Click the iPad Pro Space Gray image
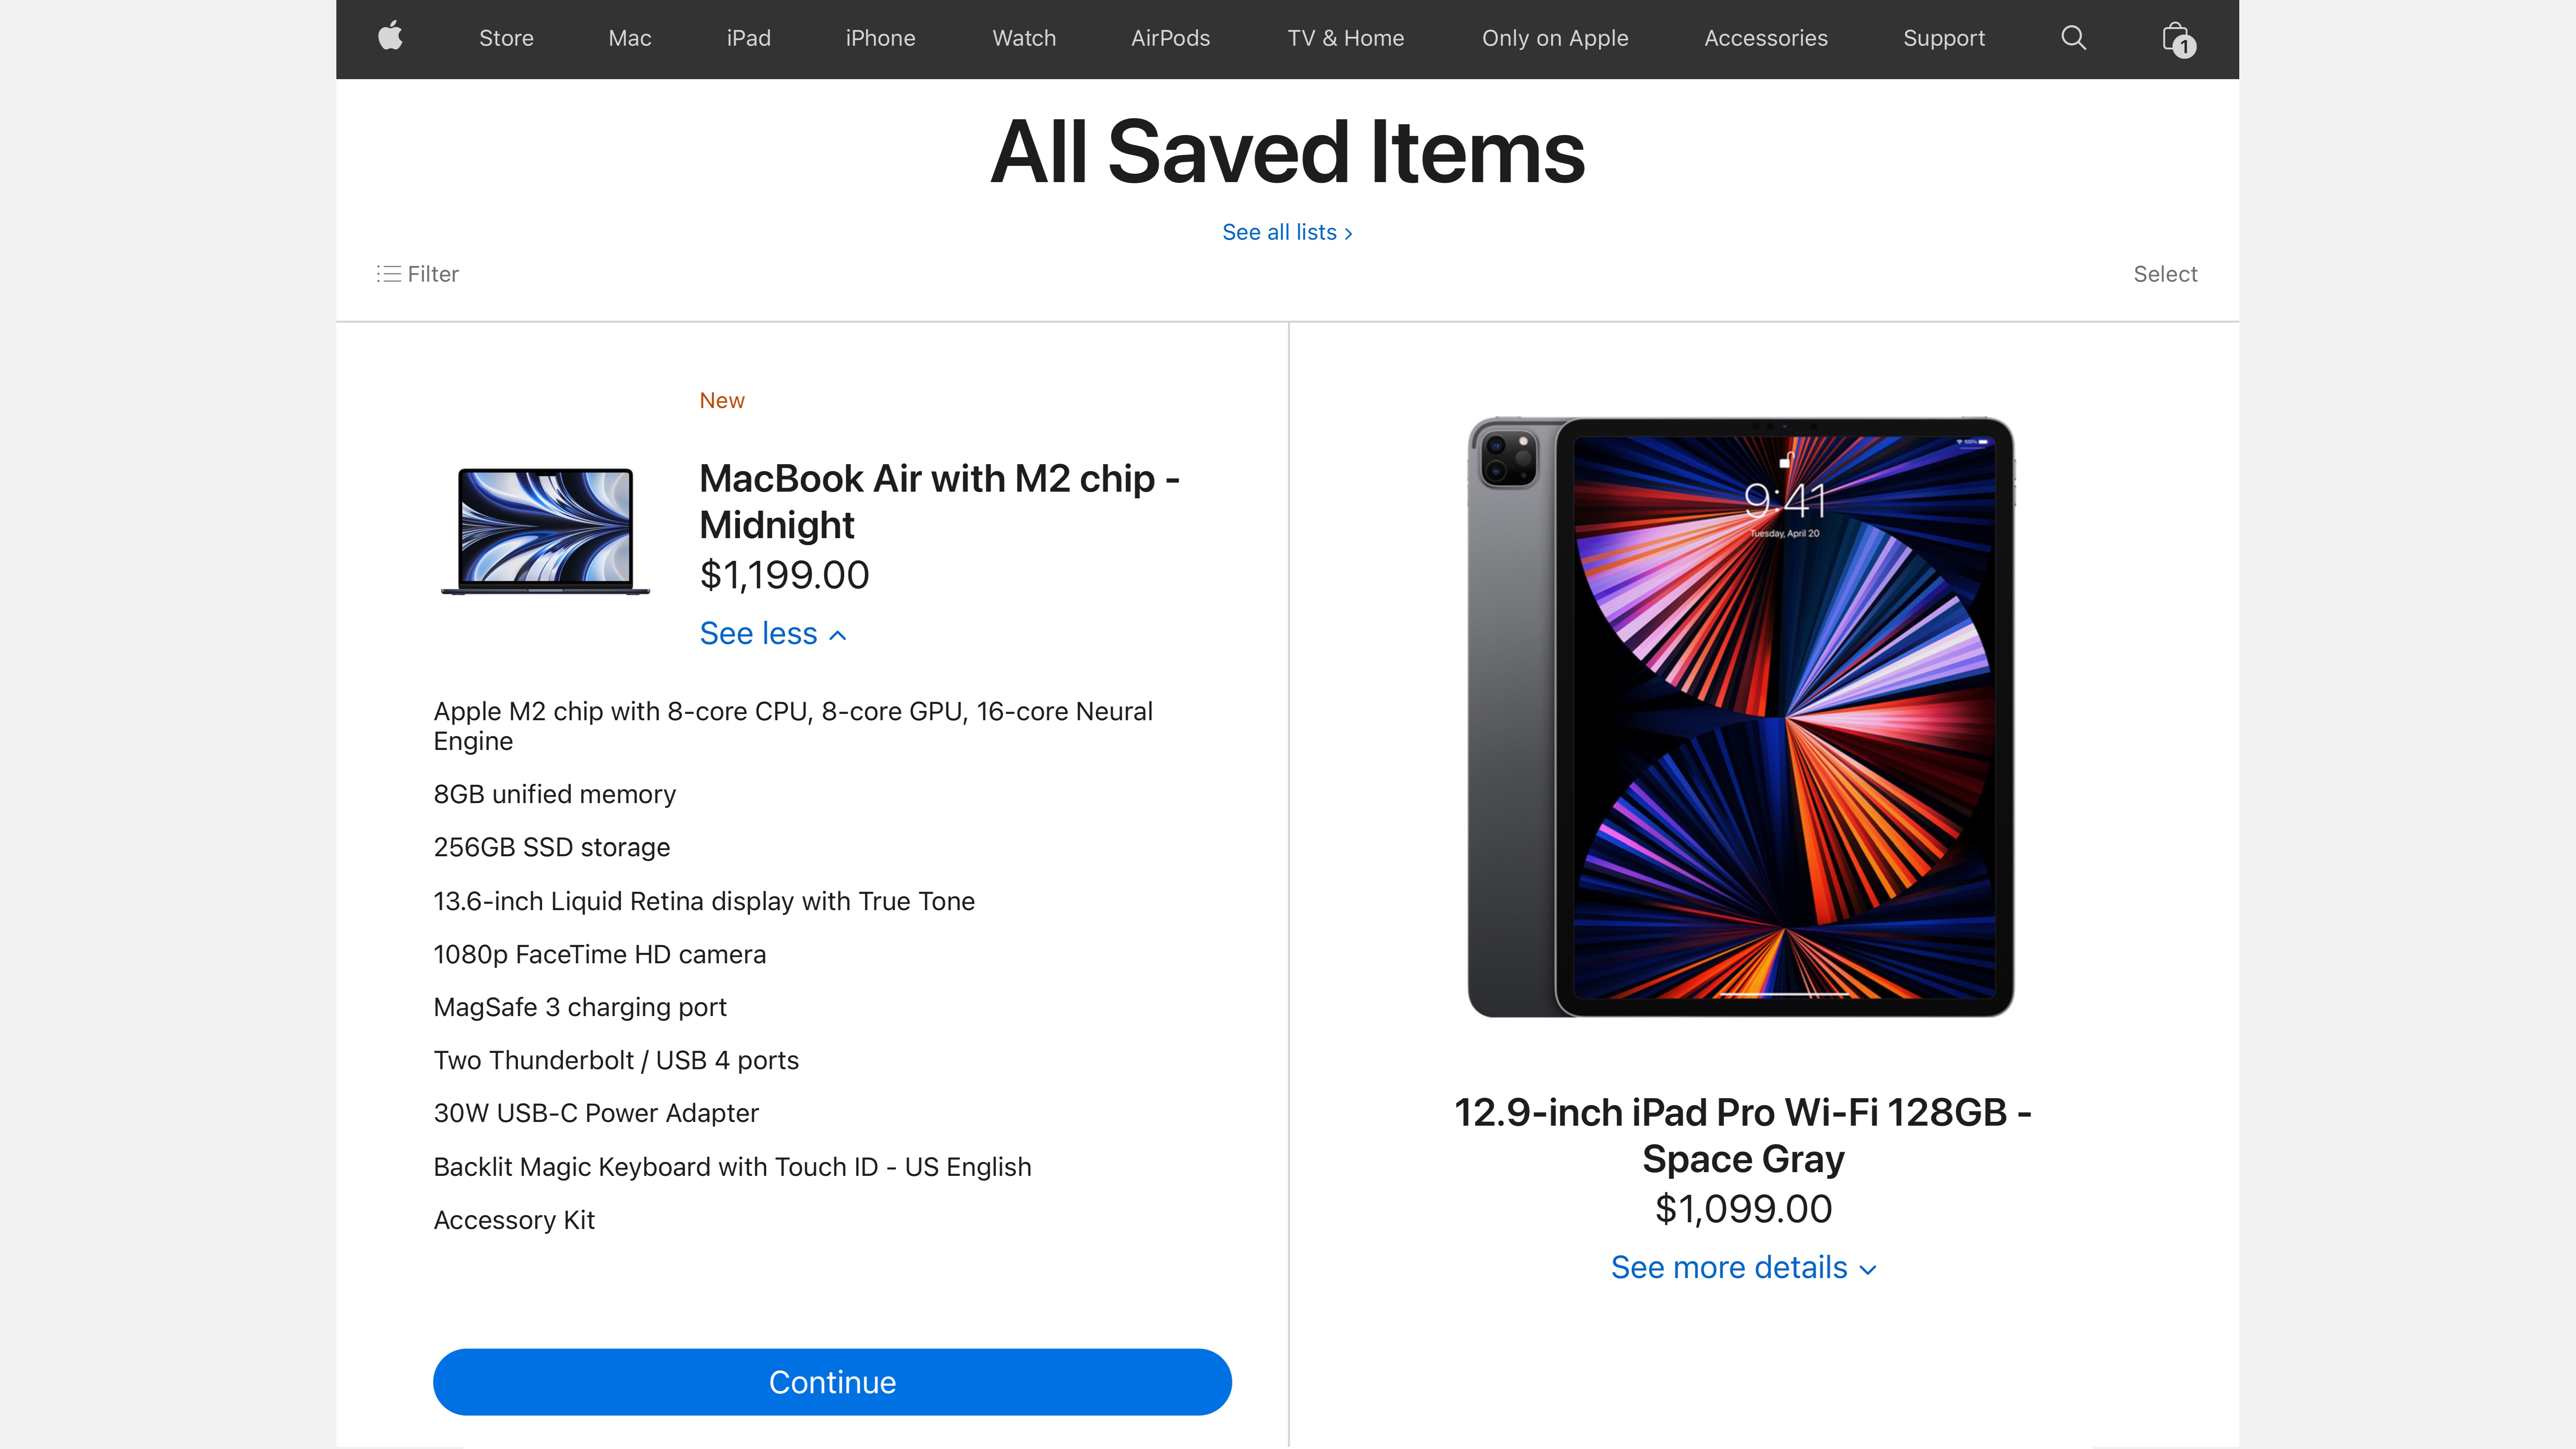The height and width of the screenshot is (1449, 2576). 1741,717
